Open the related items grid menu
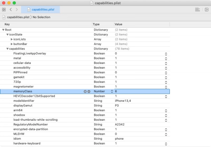The width and height of the screenshot is (211, 147). pyautogui.click(x=4, y=9)
